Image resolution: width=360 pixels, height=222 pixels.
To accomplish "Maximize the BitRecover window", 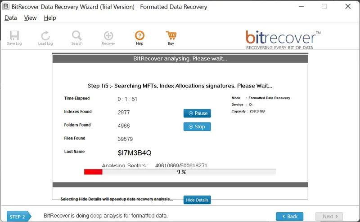I will 324,6.
